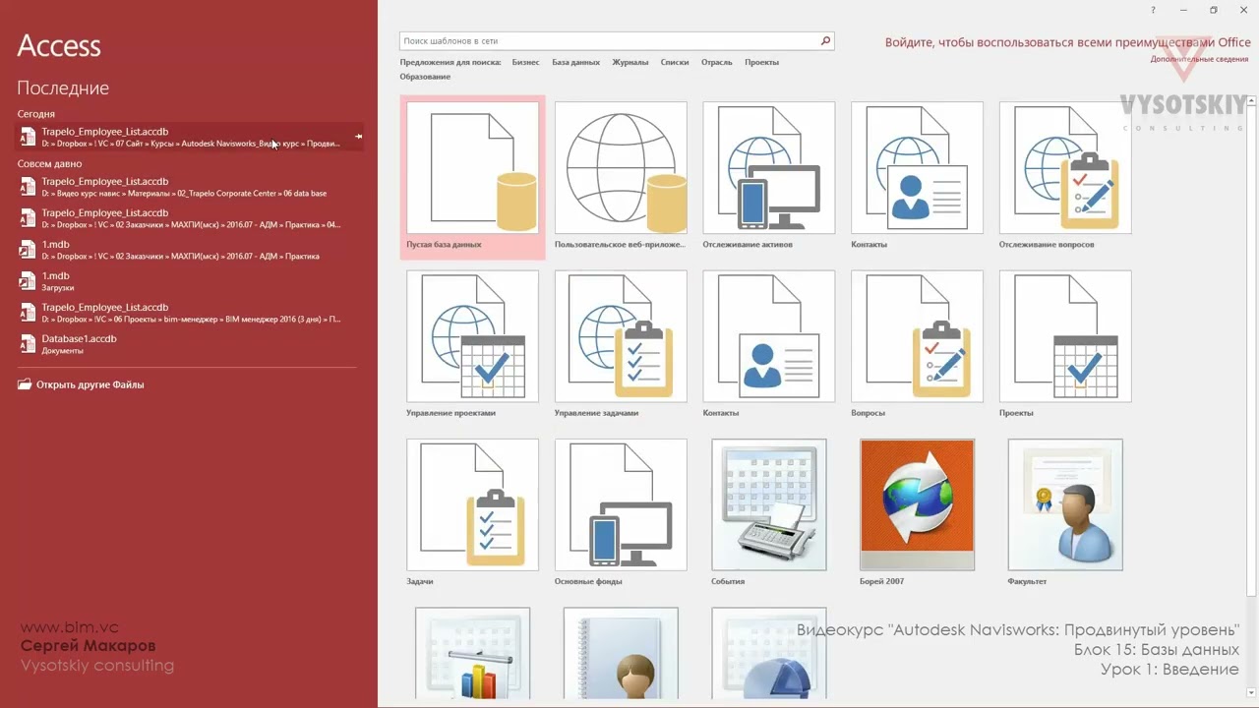1259x708 pixels.
Task: Filter templates by 'Отрасль'
Action: click(716, 62)
